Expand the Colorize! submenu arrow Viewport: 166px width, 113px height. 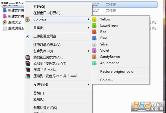tap(88, 19)
